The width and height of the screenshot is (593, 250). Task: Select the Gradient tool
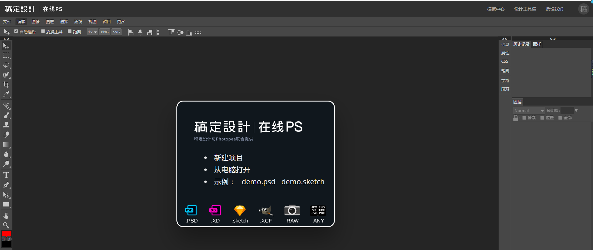click(6, 144)
